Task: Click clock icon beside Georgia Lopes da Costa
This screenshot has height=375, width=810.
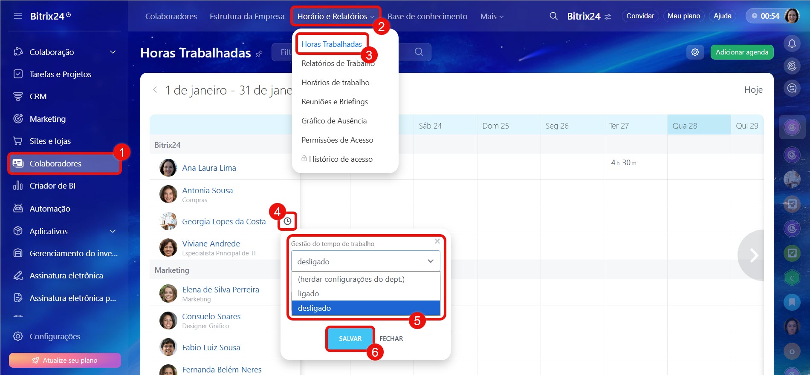Action: [x=288, y=221]
